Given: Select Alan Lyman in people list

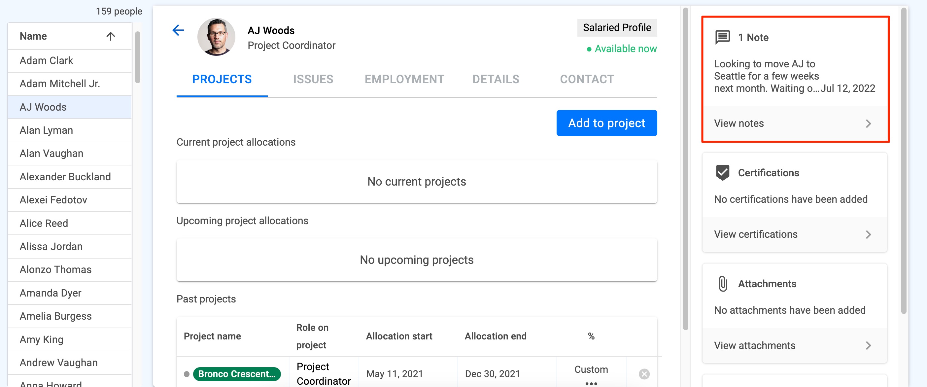Looking at the screenshot, I should pos(69,130).
